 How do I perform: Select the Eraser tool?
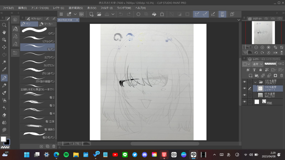coord(4,115)
